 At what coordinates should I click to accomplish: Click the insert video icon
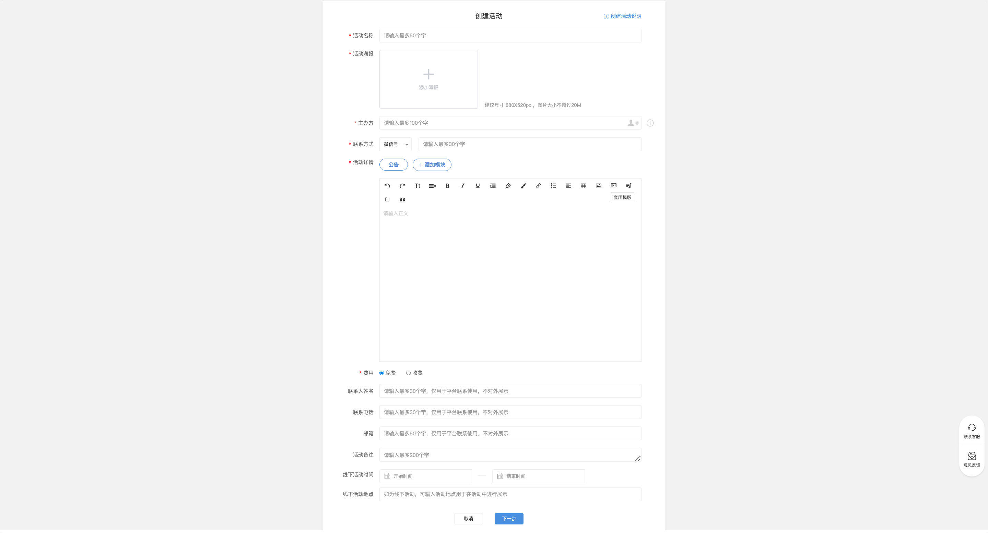point(614,185)
